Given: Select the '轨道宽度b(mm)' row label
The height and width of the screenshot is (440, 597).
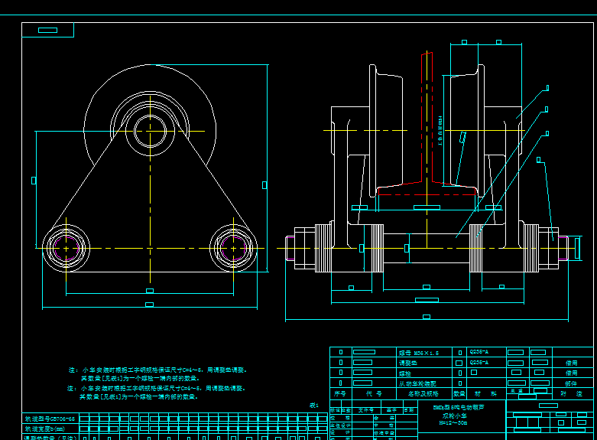Looking at the screenshot, I should [x=45, y=429].
